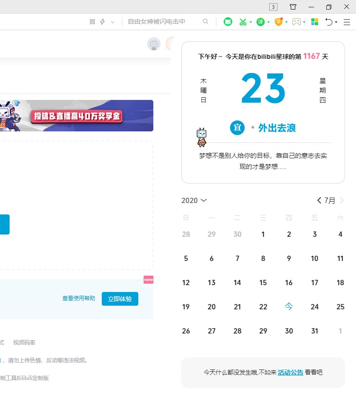Select July 7 in the calendar
Viewport: 356px width, 417px height.
coord(237,259)
